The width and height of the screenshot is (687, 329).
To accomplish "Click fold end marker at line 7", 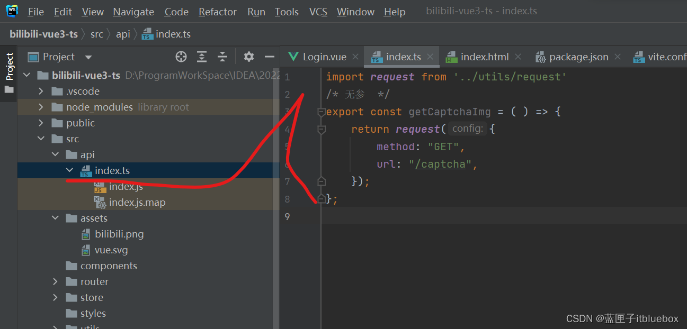I will click(x=321, y=181).
